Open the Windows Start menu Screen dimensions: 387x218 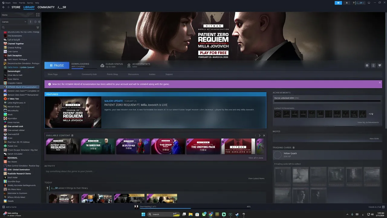pos(143,214)
